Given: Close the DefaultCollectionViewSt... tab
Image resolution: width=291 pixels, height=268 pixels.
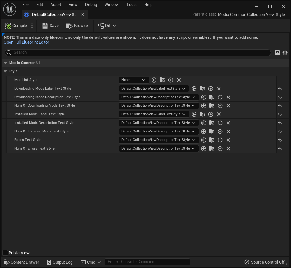Looking at the screenshot, I should 83,15.
